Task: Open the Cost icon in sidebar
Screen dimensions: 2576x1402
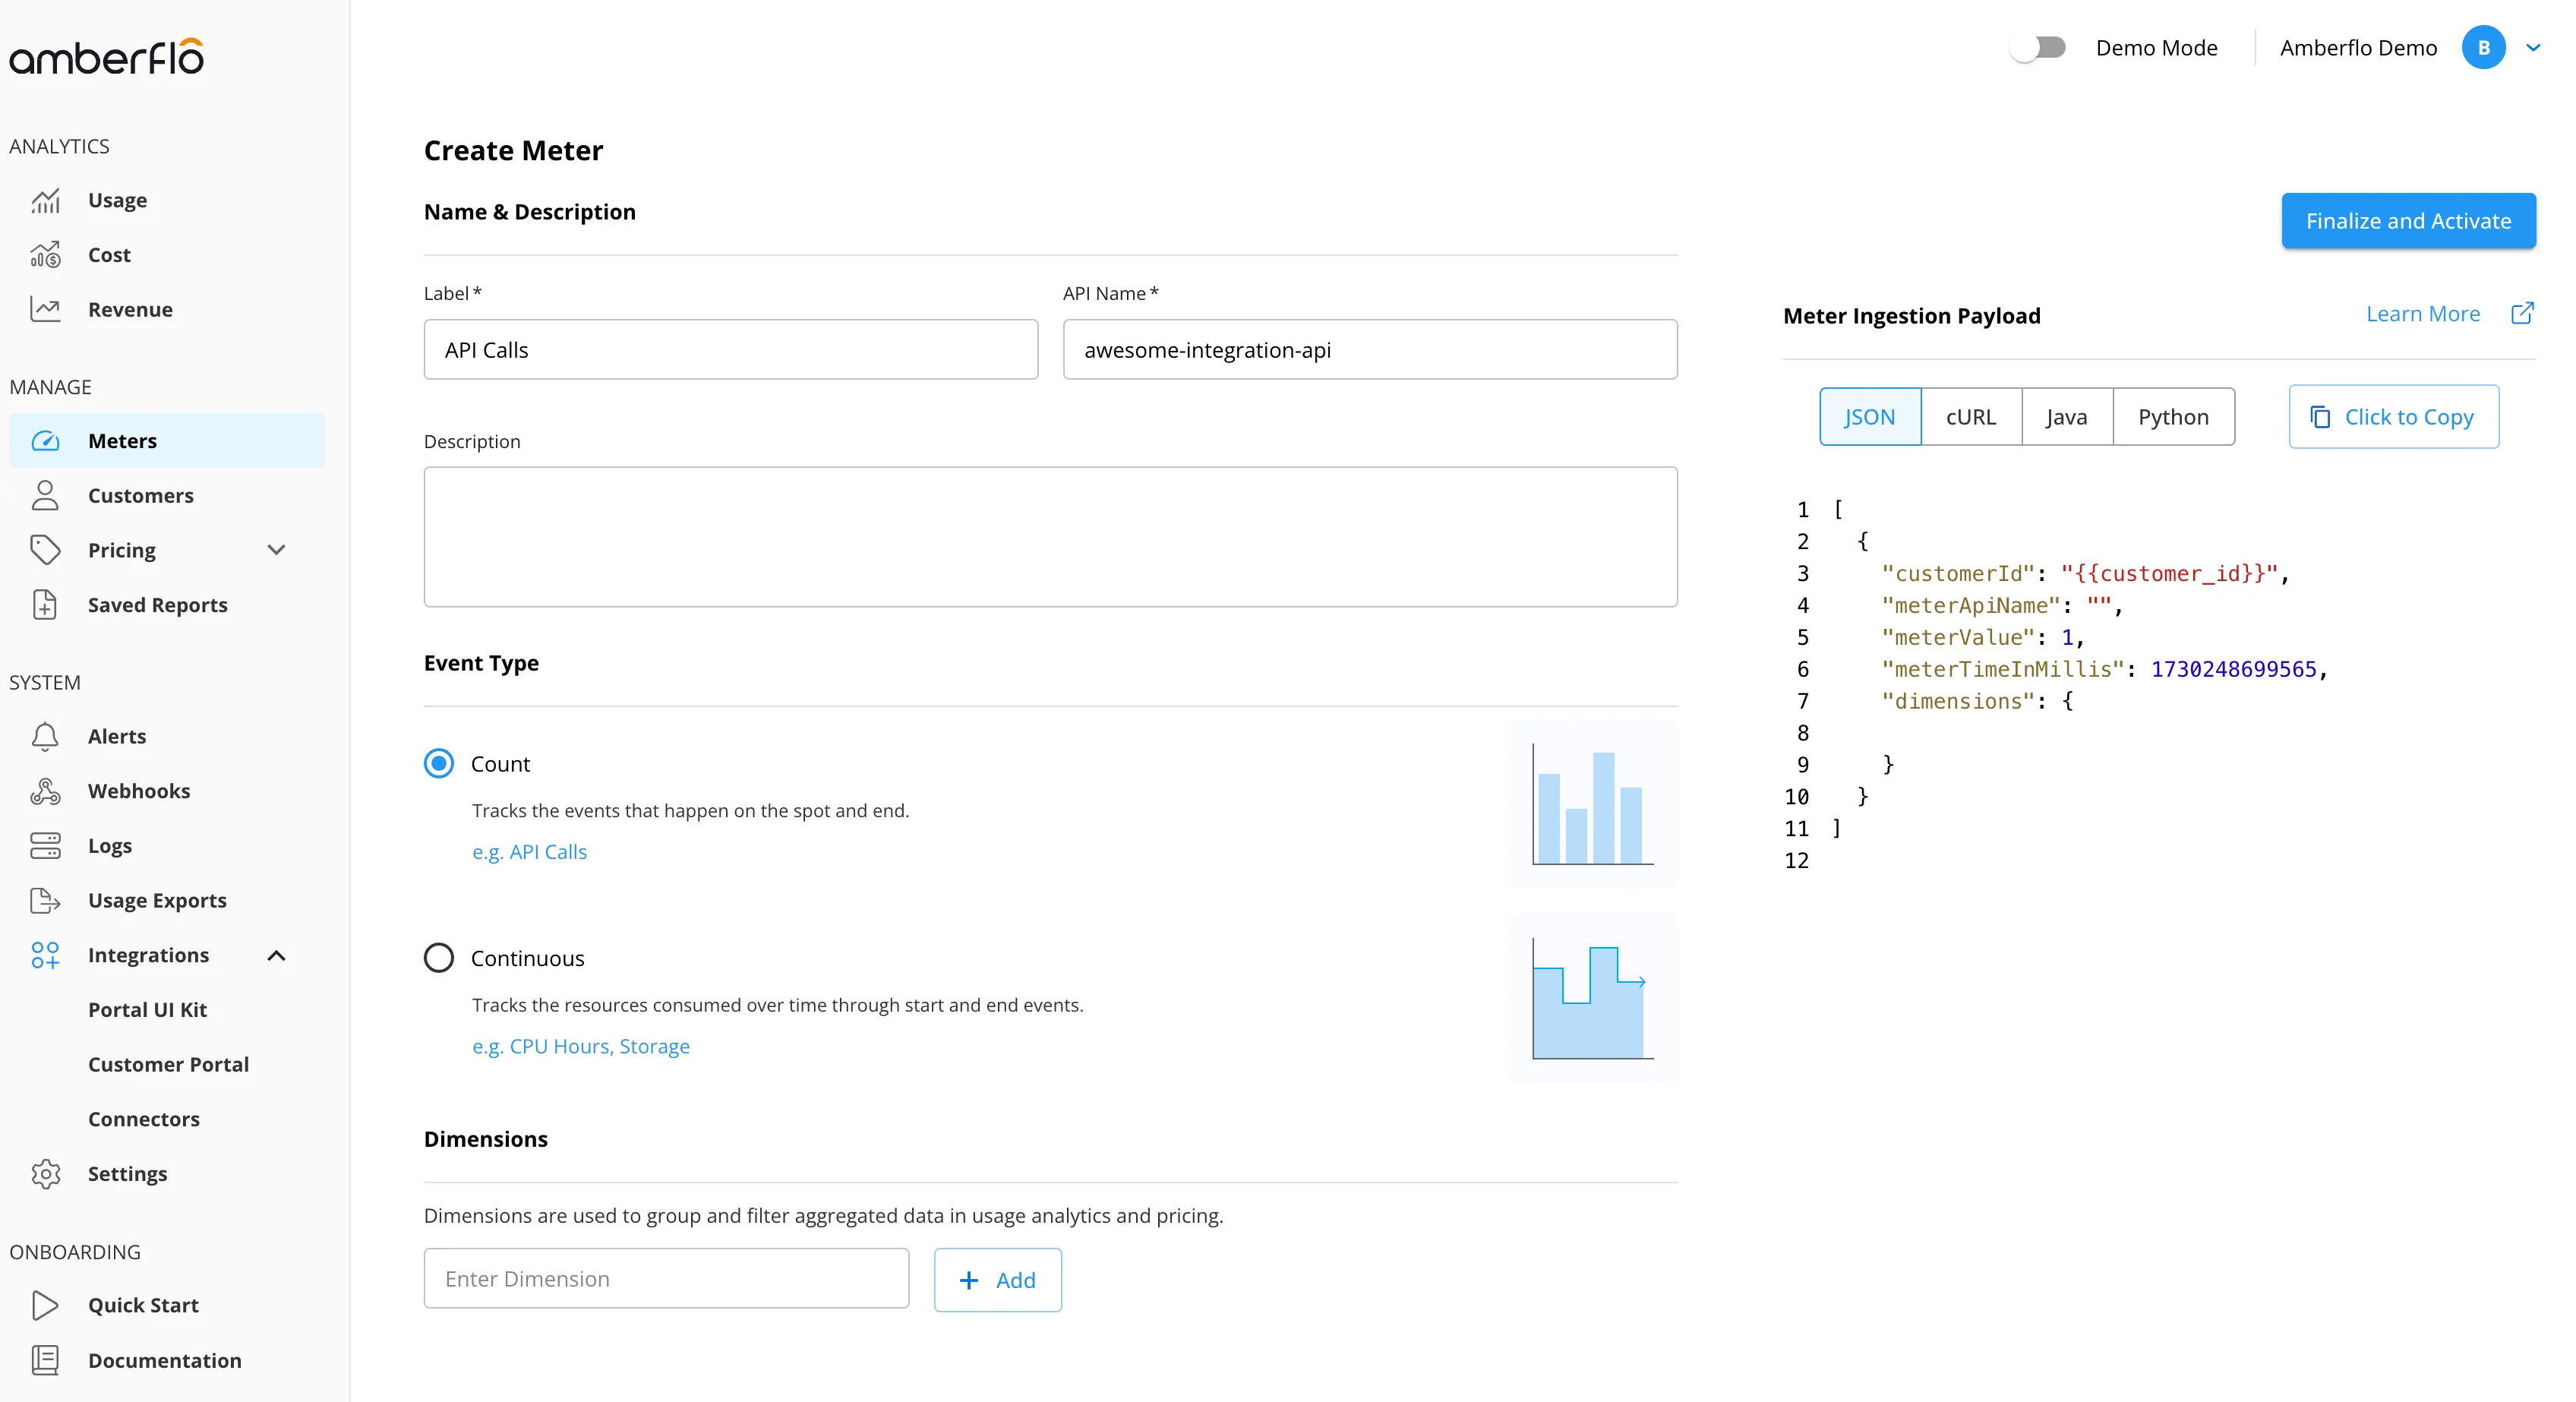Action: [x=45, y=255]
